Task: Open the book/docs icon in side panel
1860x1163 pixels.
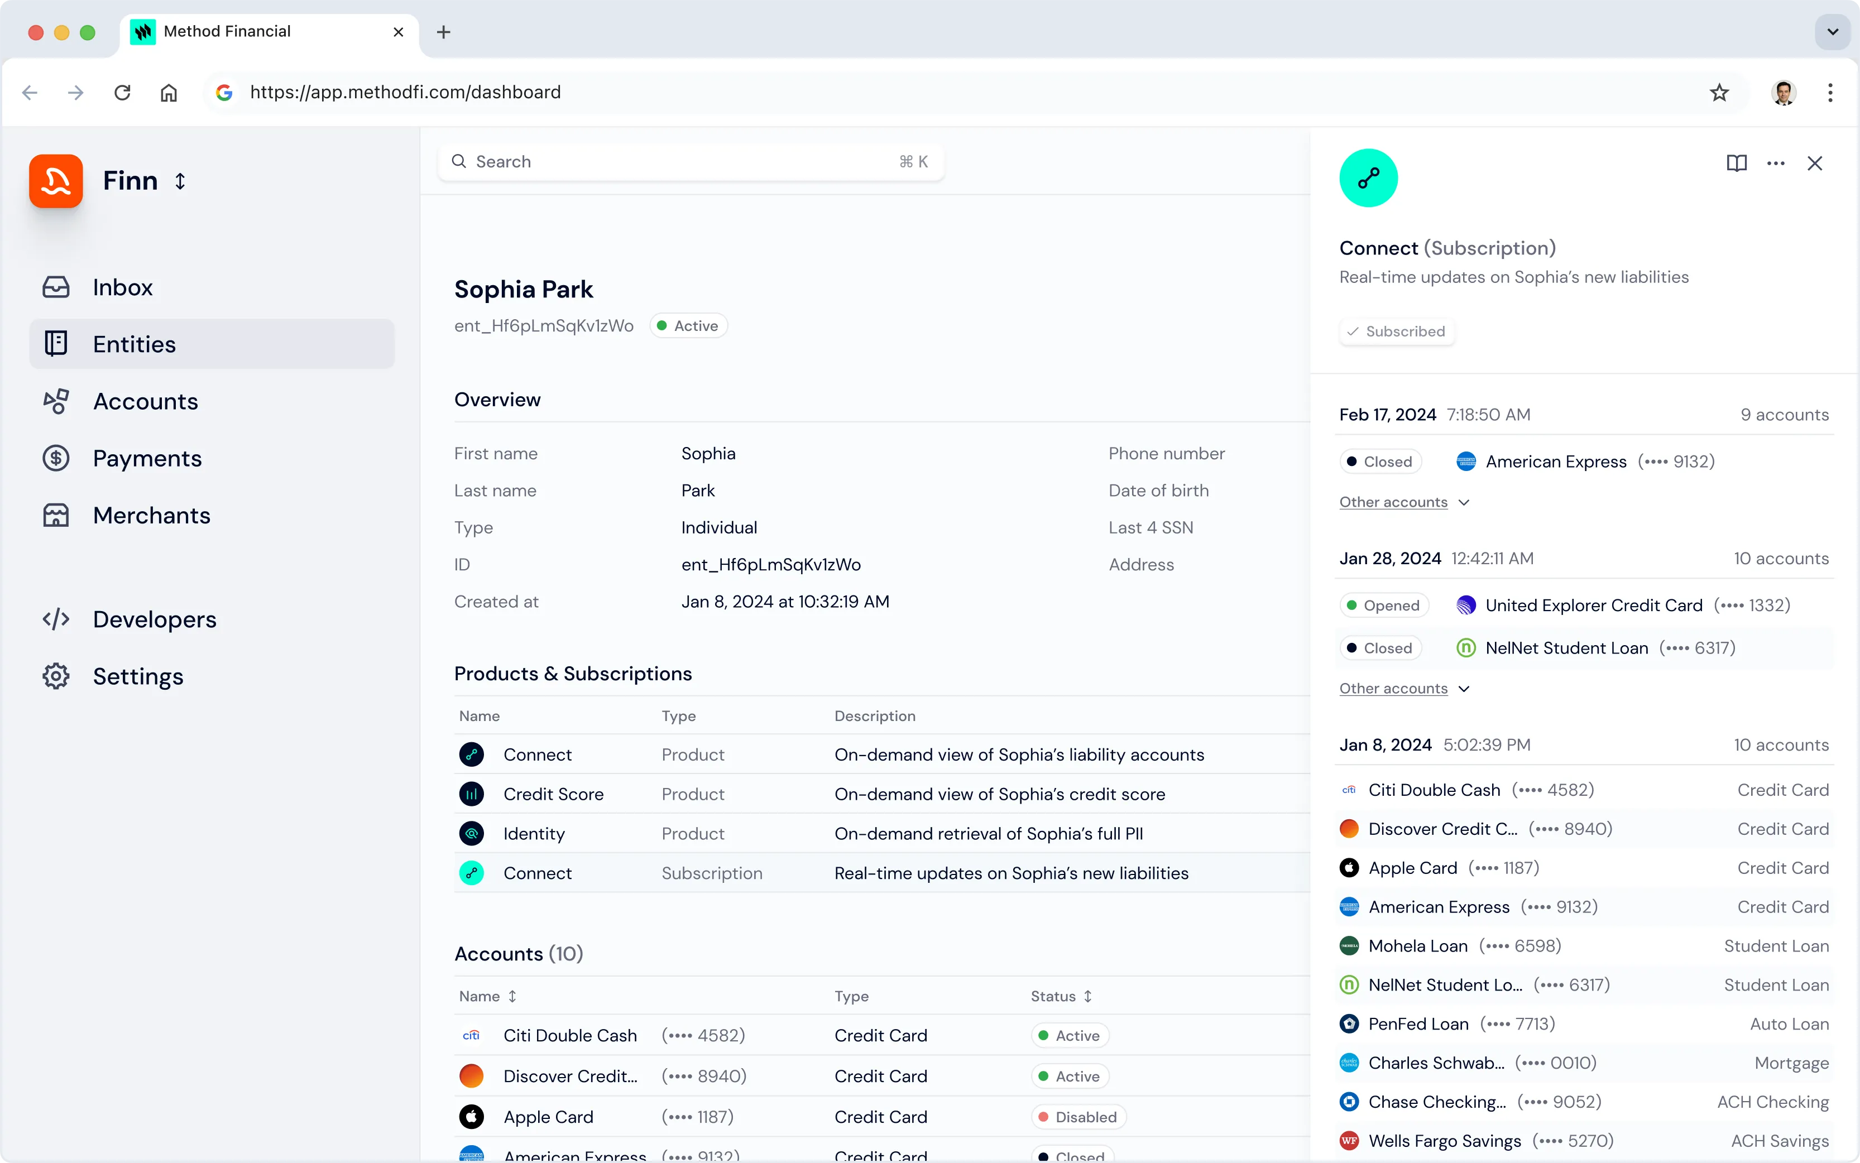Action: pyautogui.click(x=1736, y=163)
